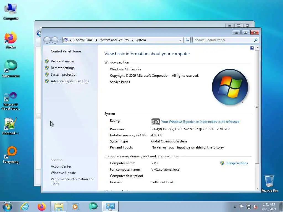Launch Internet Explorer from taskbar

pyautogui.click(x=25, y=206)
